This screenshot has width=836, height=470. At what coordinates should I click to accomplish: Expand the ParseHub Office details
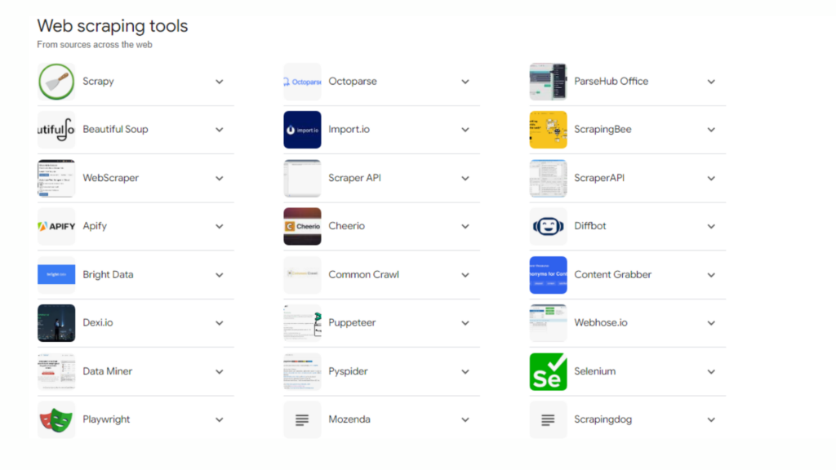[710, 82]
